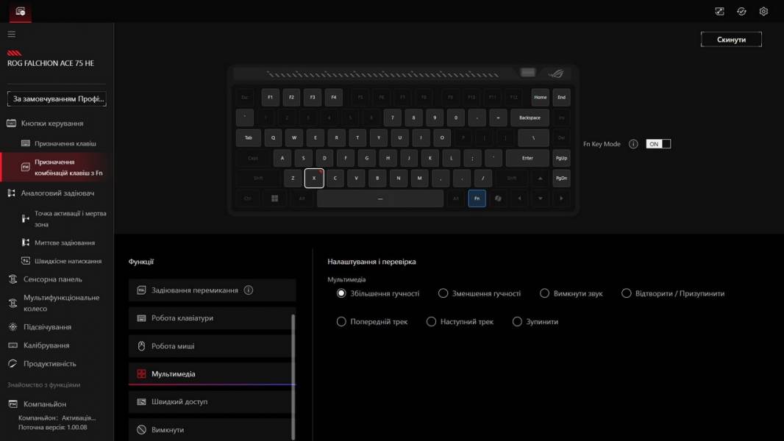Collapse Аналоговий задіювач section
This screenshot has width=784, height=441.
click(x=57, y=193)
